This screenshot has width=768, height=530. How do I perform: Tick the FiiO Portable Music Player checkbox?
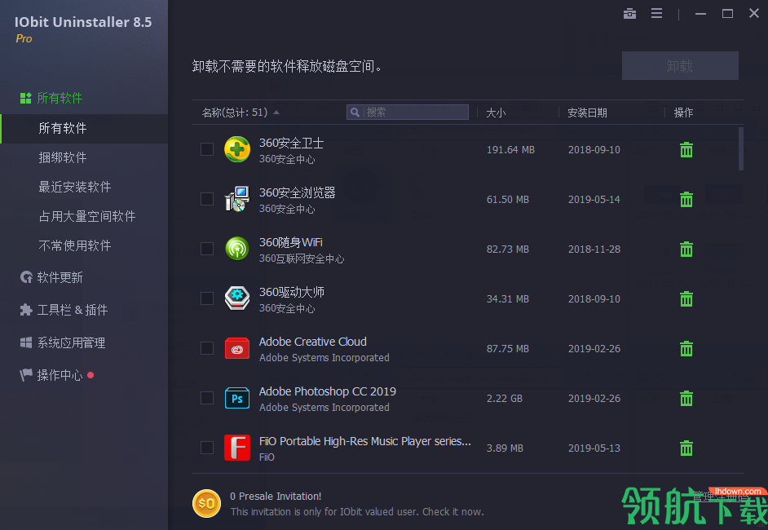[207, 448]
